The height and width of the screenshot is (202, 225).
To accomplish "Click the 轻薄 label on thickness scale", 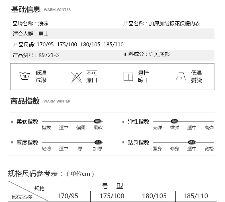I will [46, 149].
